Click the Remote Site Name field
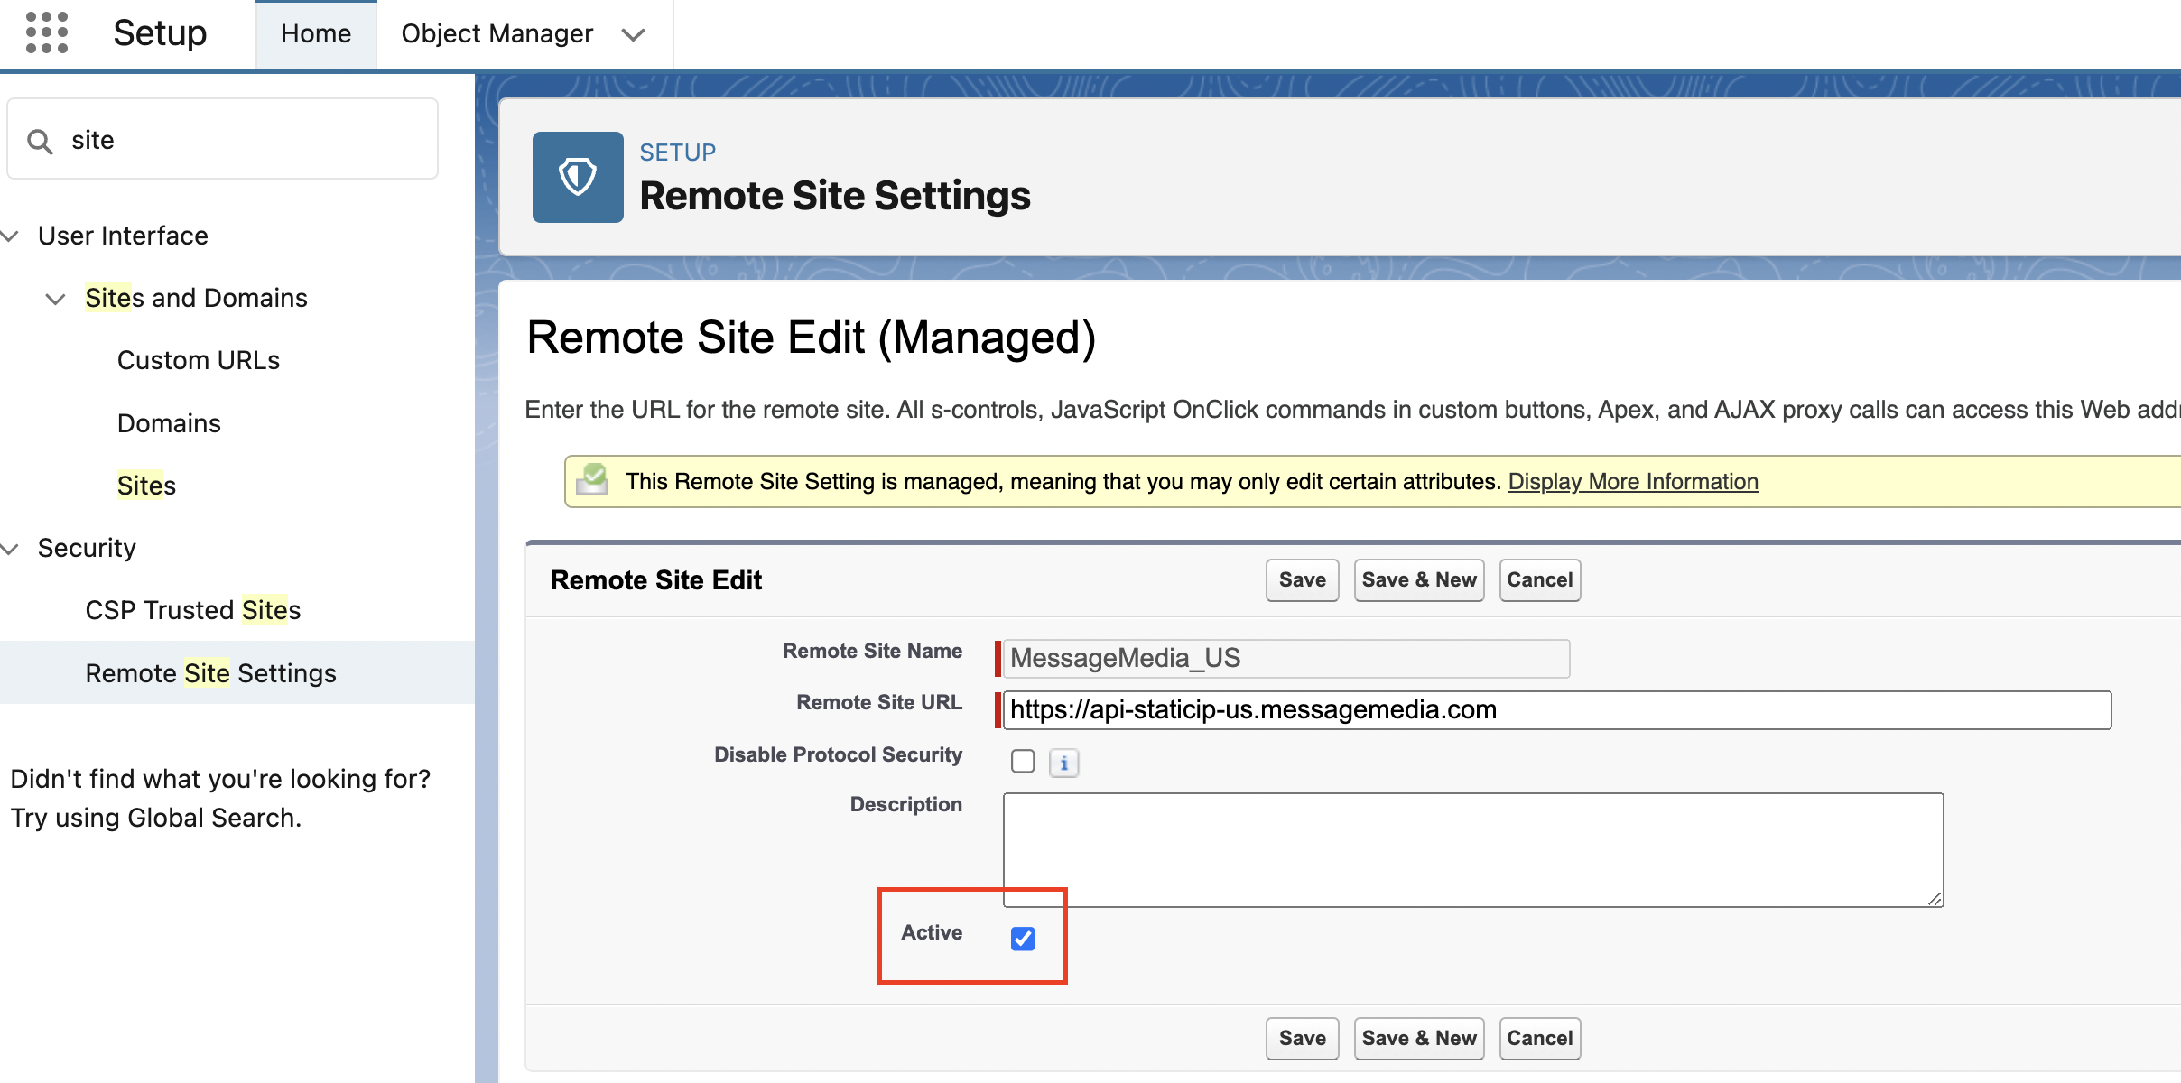Viewport: 2181px width, 1083px height. (x=1286, y=659)
